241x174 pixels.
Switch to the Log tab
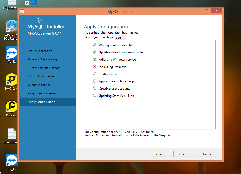[120, 38]
